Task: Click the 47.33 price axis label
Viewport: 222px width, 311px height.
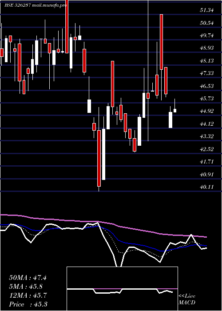Action: click(207, 73)
